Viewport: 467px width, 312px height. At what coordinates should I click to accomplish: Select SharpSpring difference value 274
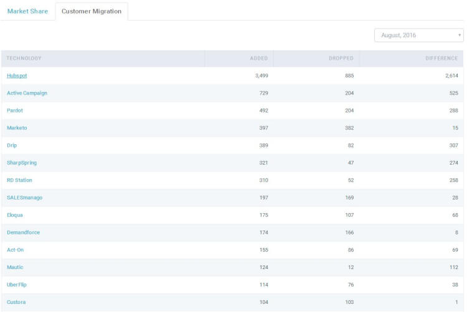(x=453, y=163)
